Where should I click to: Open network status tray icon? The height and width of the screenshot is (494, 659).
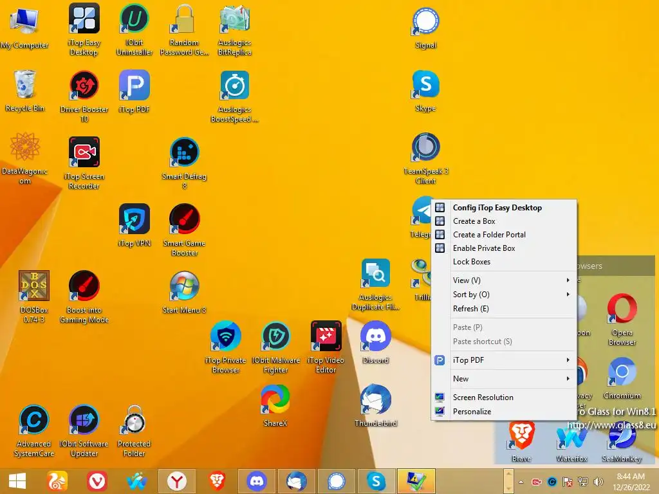(583, 482)
